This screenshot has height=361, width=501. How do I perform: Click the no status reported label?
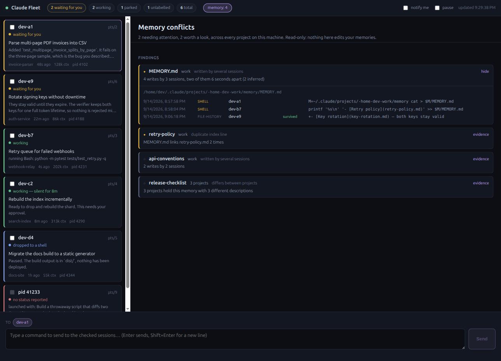coord(30,300)
